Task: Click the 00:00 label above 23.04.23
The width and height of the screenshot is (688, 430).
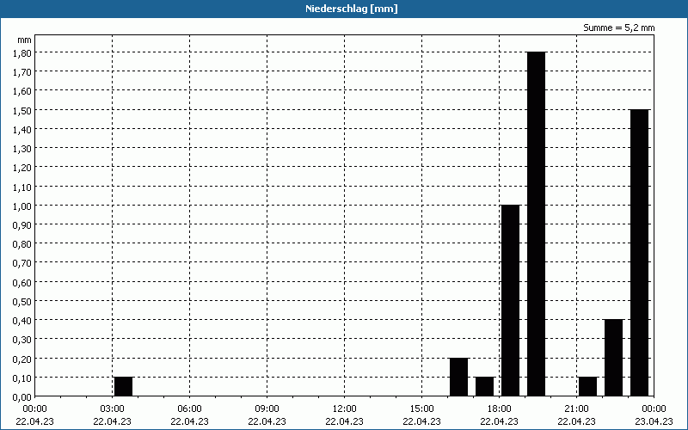Action: (654, 409)
